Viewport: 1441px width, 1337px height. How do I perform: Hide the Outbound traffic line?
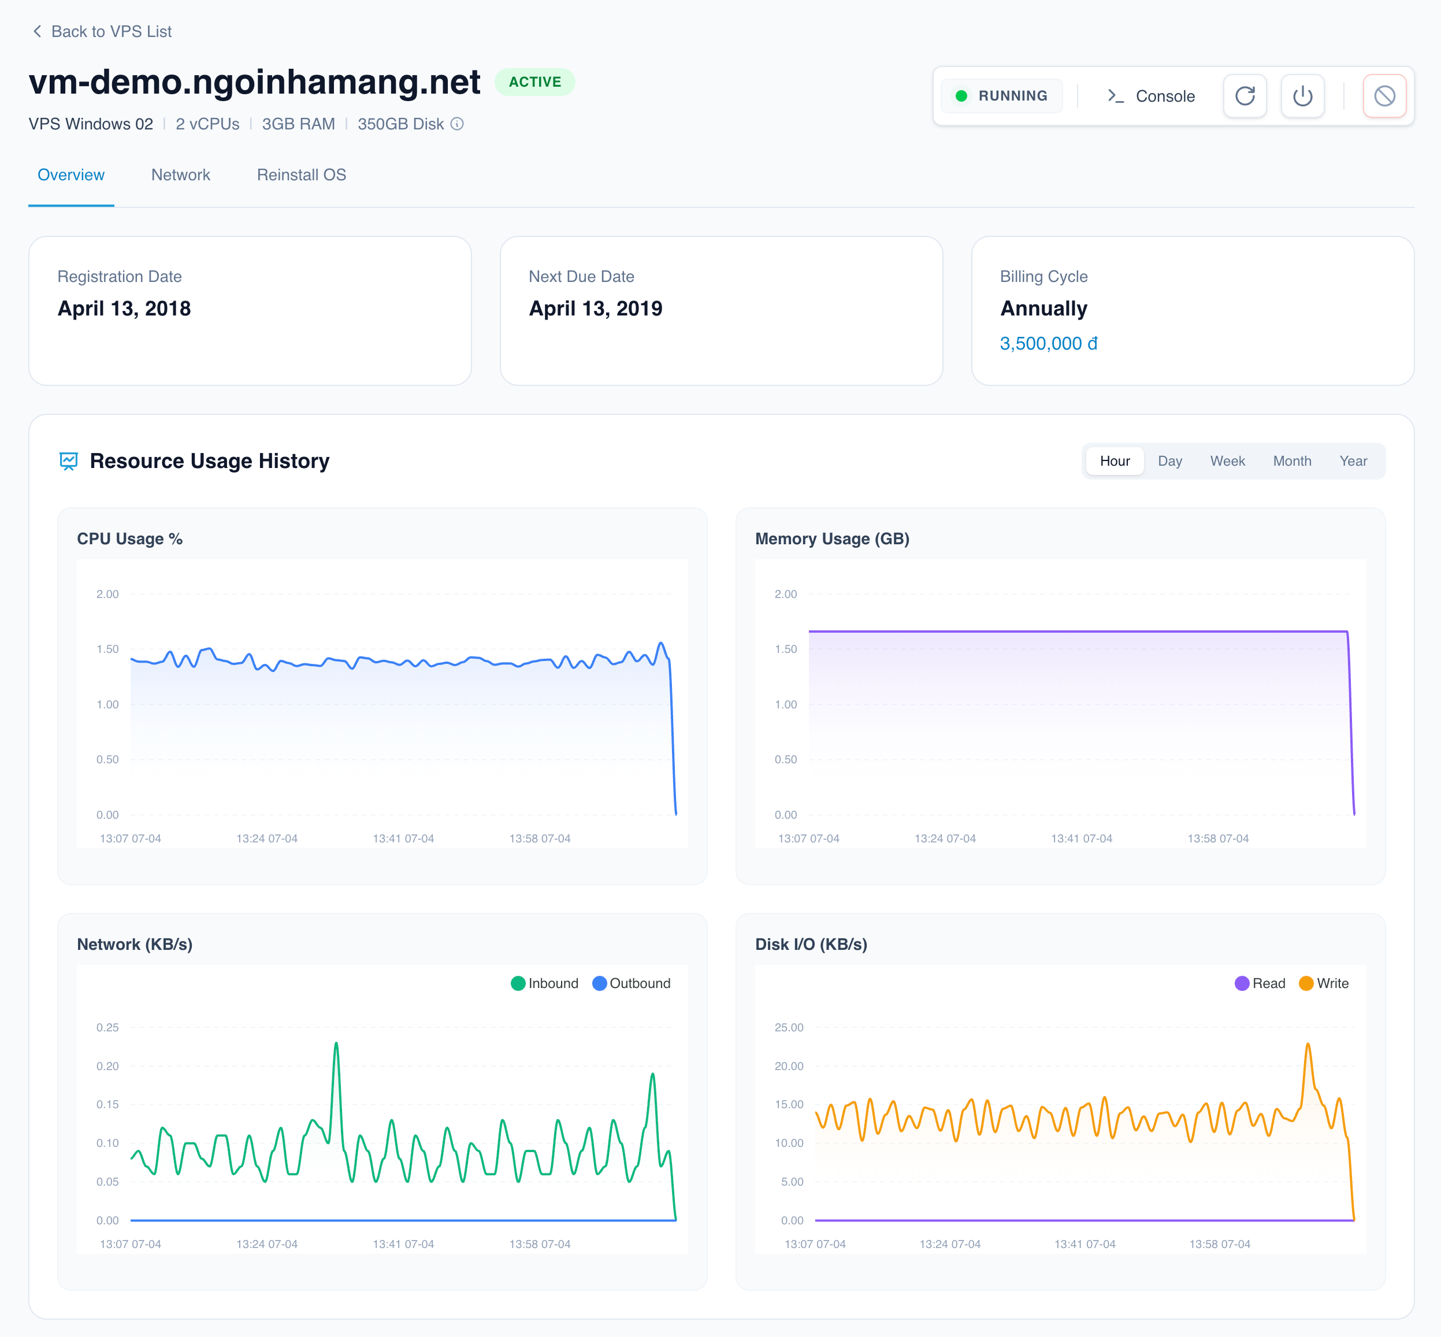[632, 983]
